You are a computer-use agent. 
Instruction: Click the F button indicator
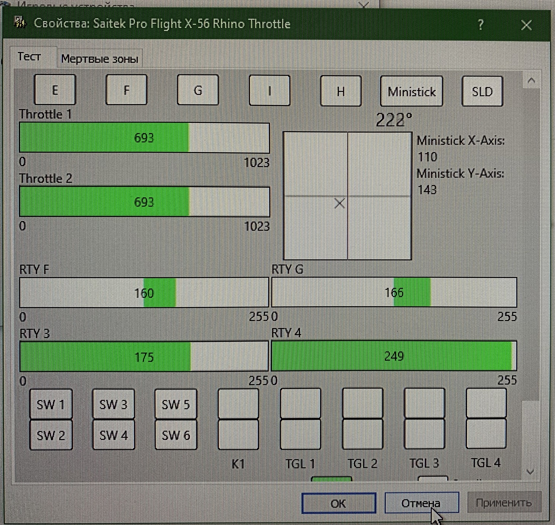[x=127, y=90]
